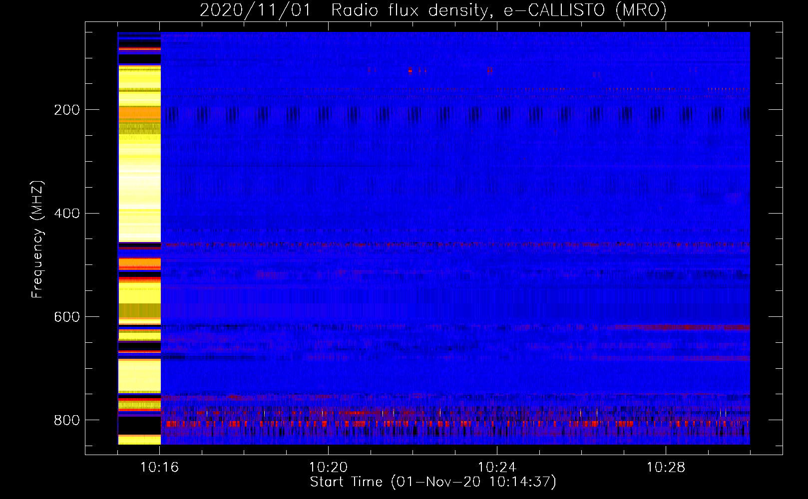808x499 pixels.
Task: Click the 'Frequency (MHZ)' axis label
Action: pyautogui.click(x=37, y=240)
